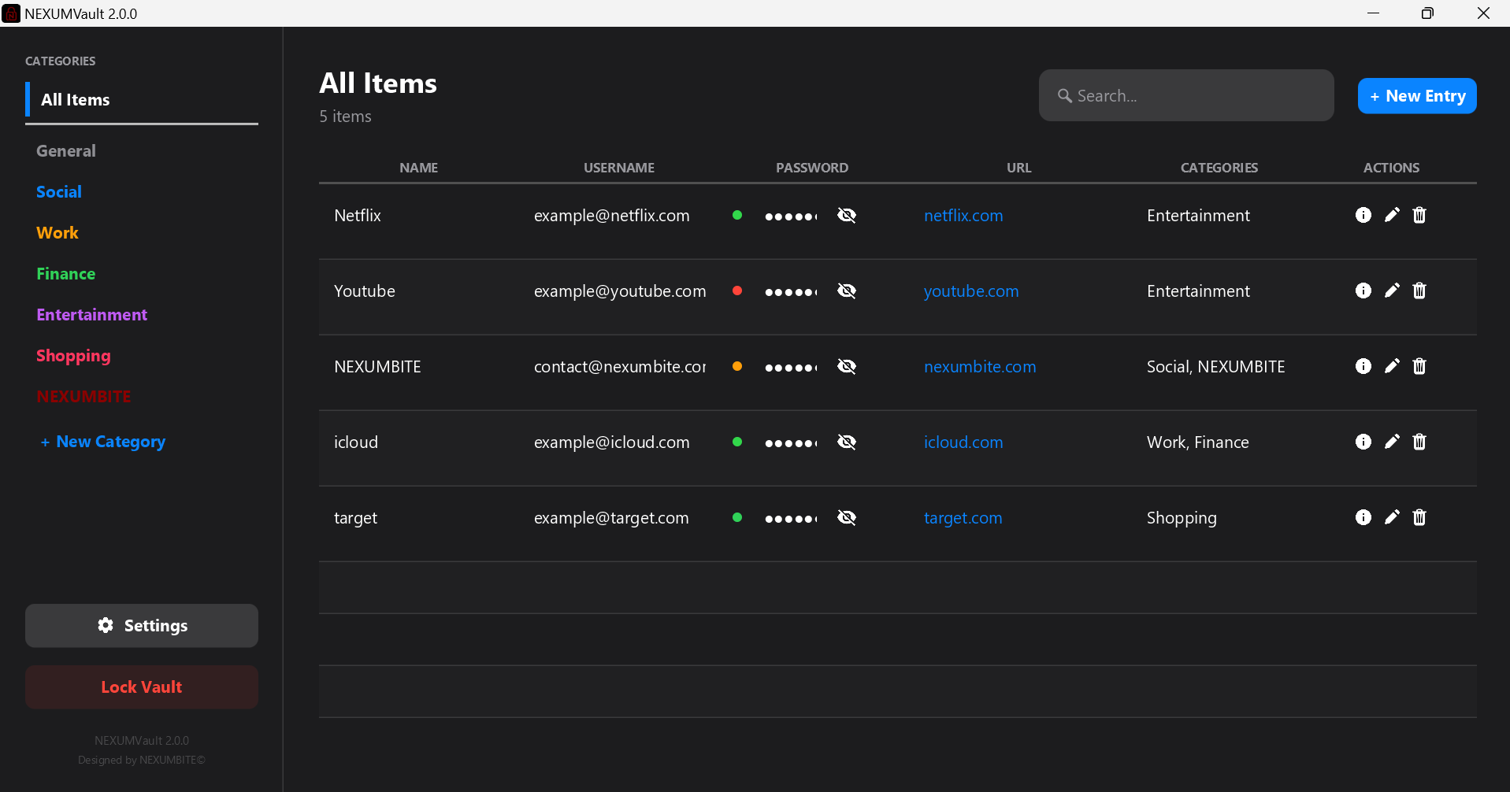Click the Settings gear icon

tap(105, 625)
